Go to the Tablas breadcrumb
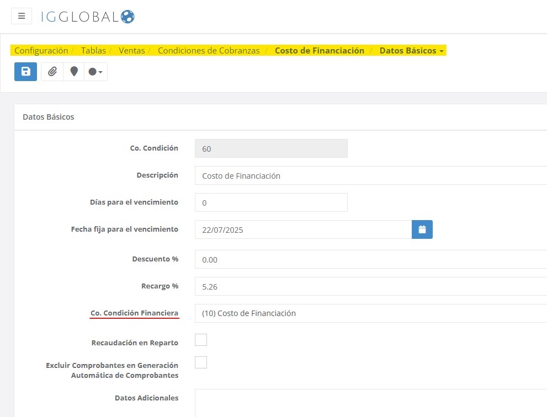Image resolution: width=547 pixels, height=417 pixels. coord(93,51)
